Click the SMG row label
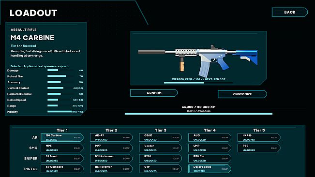 point(33,148)
